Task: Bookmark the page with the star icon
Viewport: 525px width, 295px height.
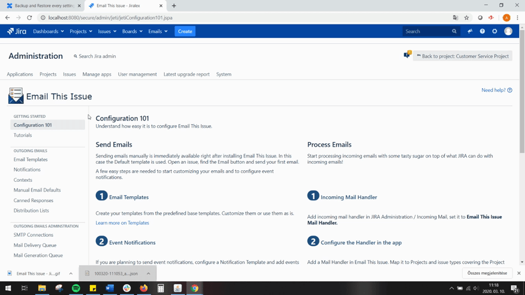Action: click(x=466, y=17)
